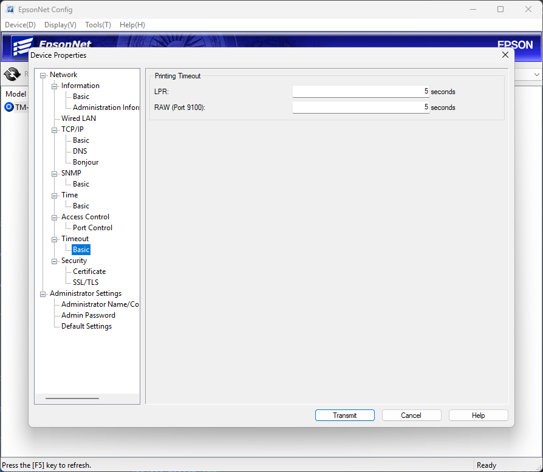This screenshot has width=543, height=472.
Task: Close the Device Properties dialog
Action: pyautogui.click(x=505, y=55)
